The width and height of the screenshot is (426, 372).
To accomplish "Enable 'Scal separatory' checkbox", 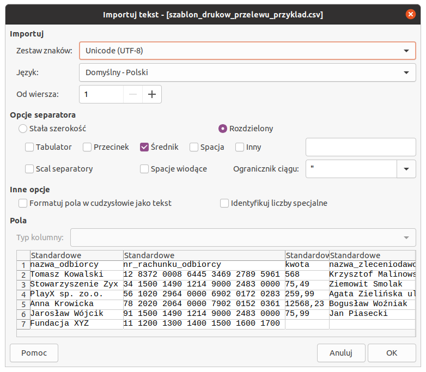I will point(29,169).
